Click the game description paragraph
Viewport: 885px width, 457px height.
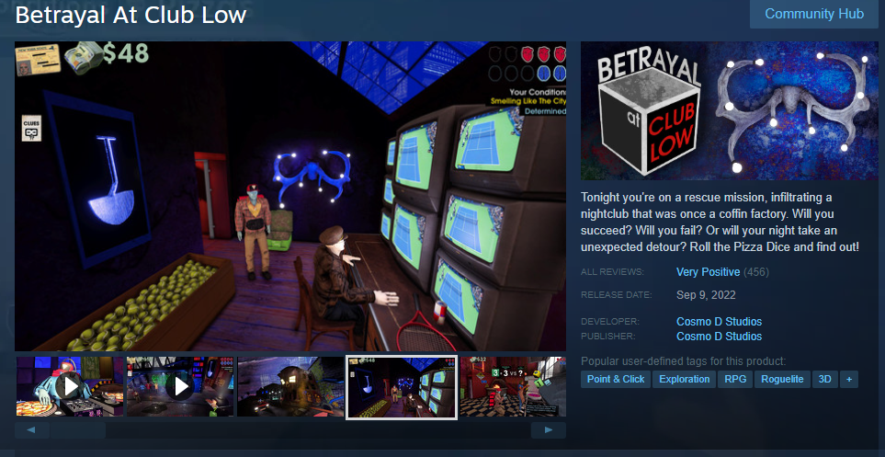click(x=720, y=222)
